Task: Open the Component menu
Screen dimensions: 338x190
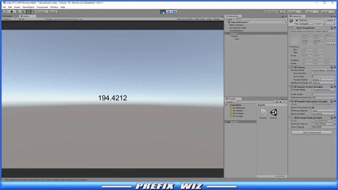Action: [x=42, y=7]
